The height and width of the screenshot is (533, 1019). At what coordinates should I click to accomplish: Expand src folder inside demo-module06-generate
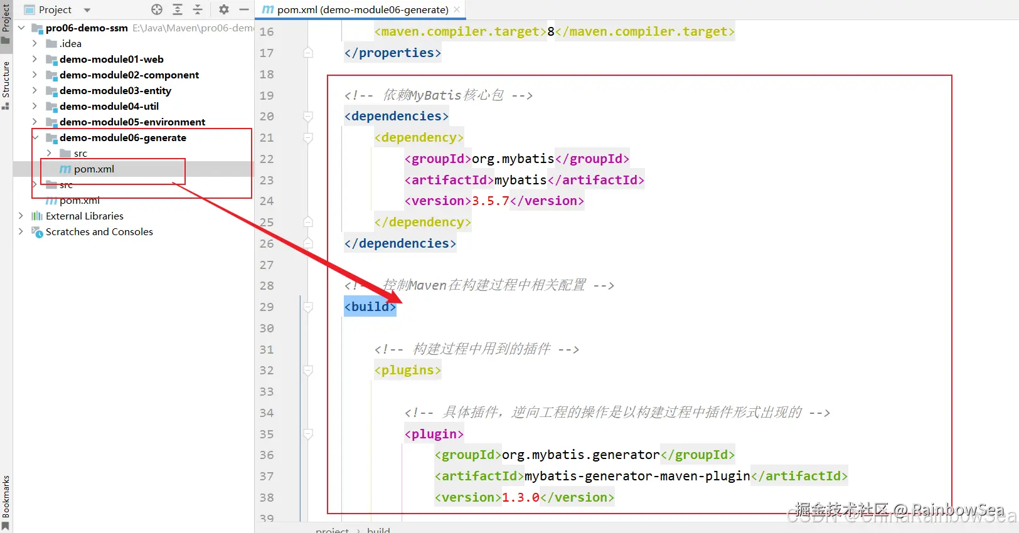pos(49,153)
